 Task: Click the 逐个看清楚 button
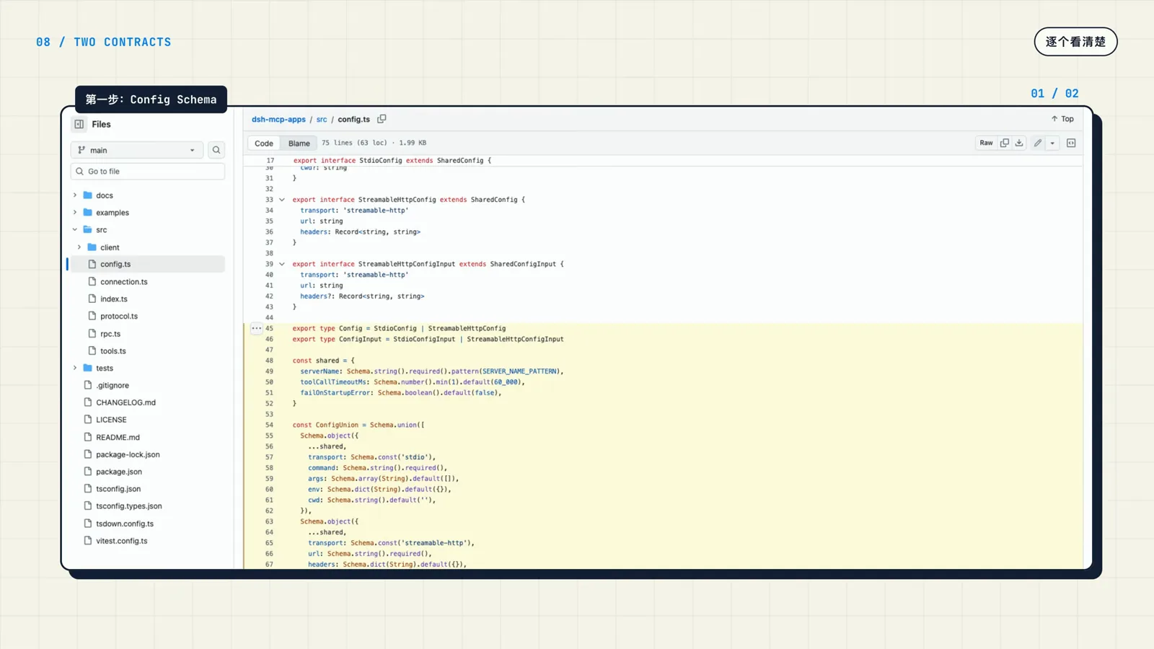click(1075, 42)
